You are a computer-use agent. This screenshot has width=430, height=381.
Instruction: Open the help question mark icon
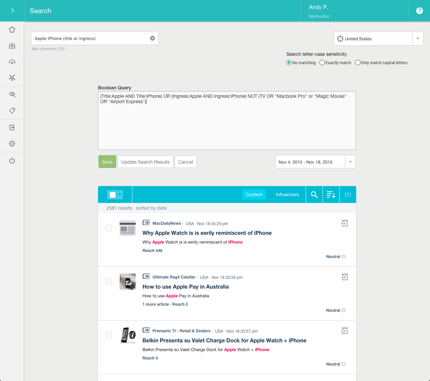coord(419,11)
